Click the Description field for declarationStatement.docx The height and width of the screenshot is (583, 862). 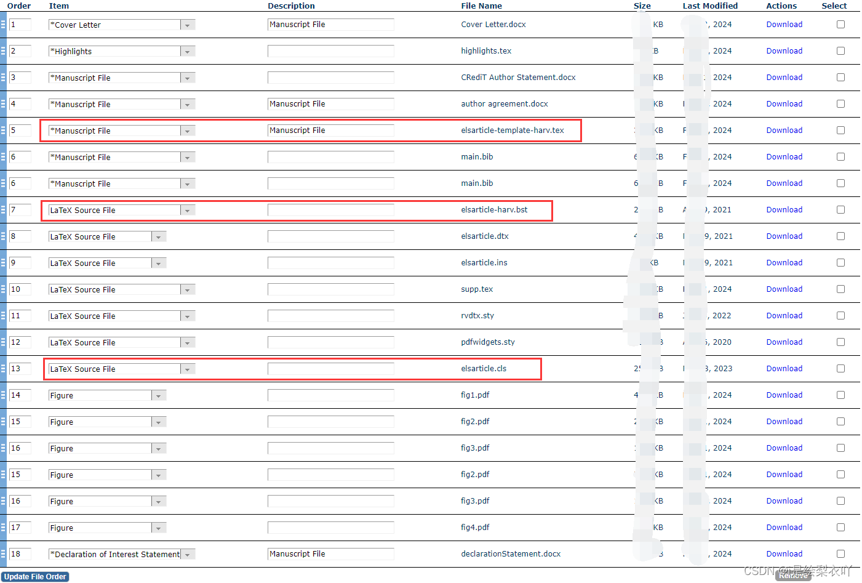(330, 554)
